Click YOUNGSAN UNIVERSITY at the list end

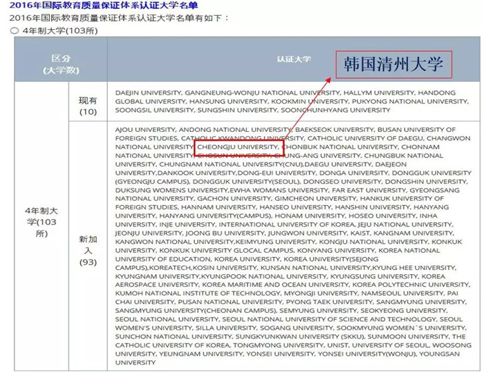(443, 354)
